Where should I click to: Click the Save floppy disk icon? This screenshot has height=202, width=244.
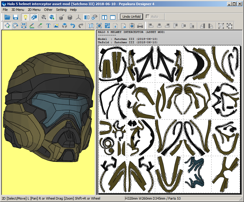tap(15, 17)
